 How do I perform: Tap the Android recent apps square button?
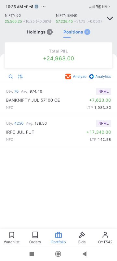click(32, 254)
